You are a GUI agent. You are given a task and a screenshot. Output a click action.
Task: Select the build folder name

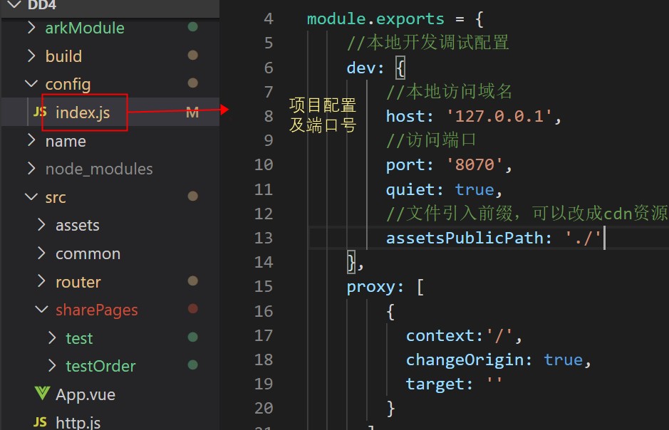[63, 56]
